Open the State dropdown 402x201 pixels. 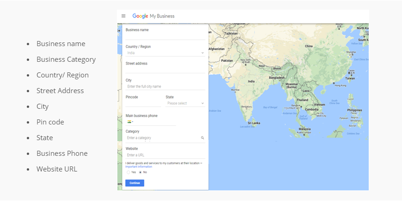point(185,103)
